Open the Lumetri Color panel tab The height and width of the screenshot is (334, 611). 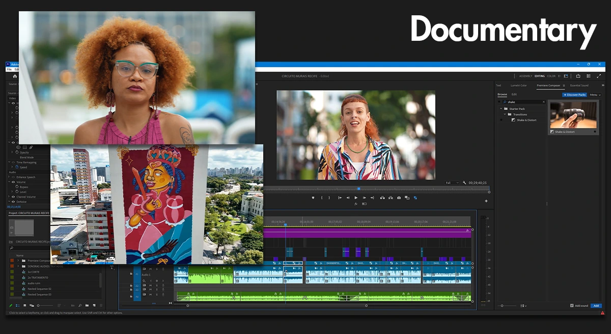click(519, 85)
